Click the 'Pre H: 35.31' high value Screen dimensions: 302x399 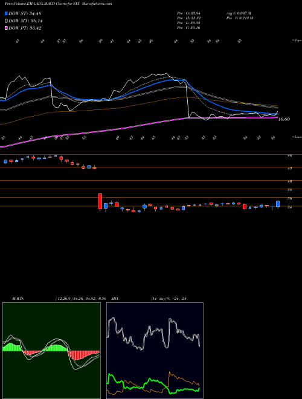[189, 18]
